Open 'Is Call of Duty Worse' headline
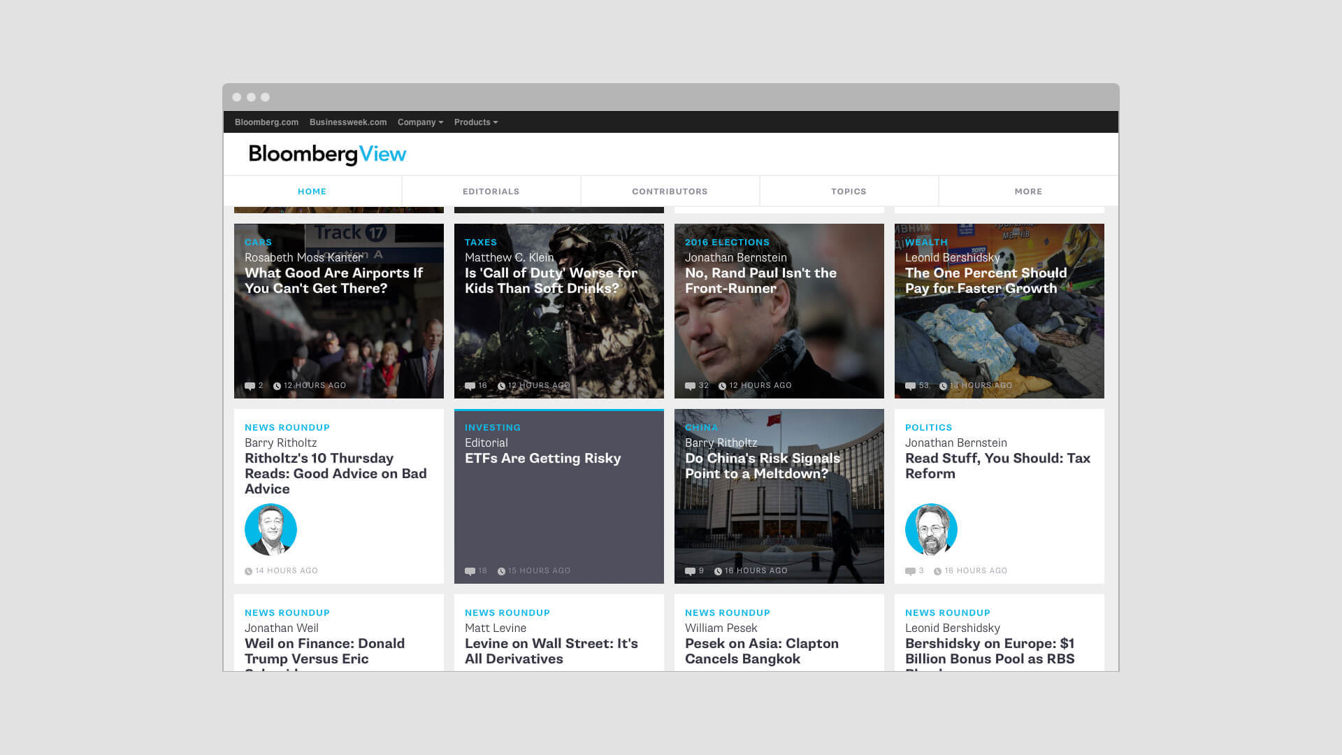This screenshot has height=755, width=1342. 551,281
